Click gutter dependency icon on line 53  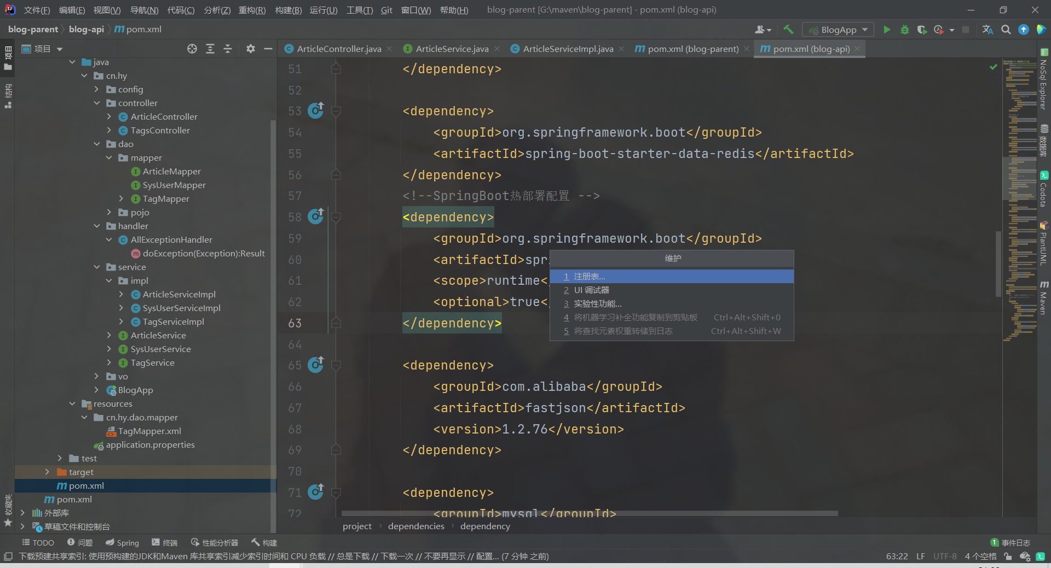pos(316,110)
